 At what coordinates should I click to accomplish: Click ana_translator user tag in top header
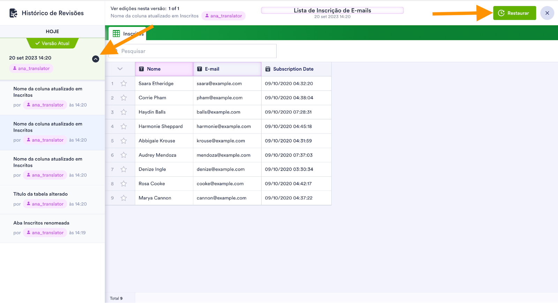coord(223,16)
